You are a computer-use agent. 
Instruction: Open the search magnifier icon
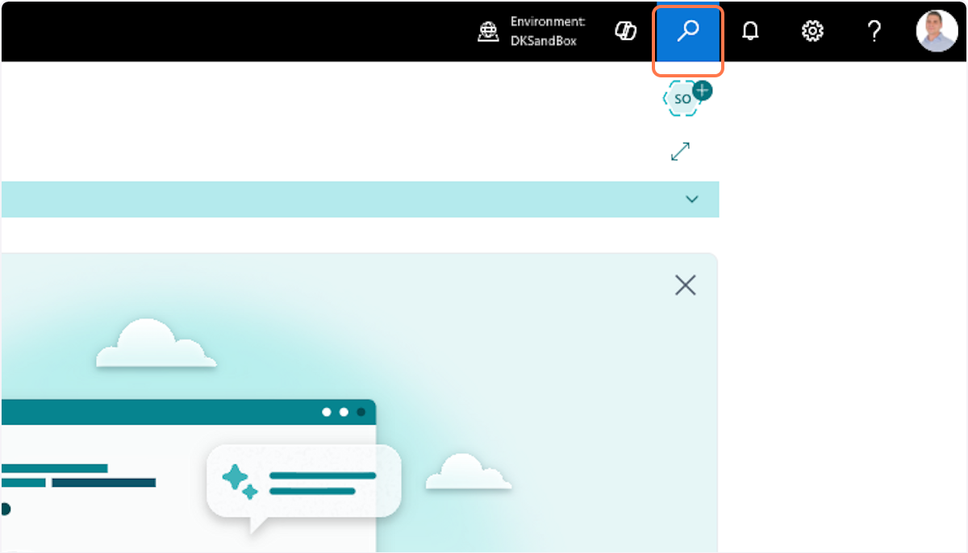point(687,32)
